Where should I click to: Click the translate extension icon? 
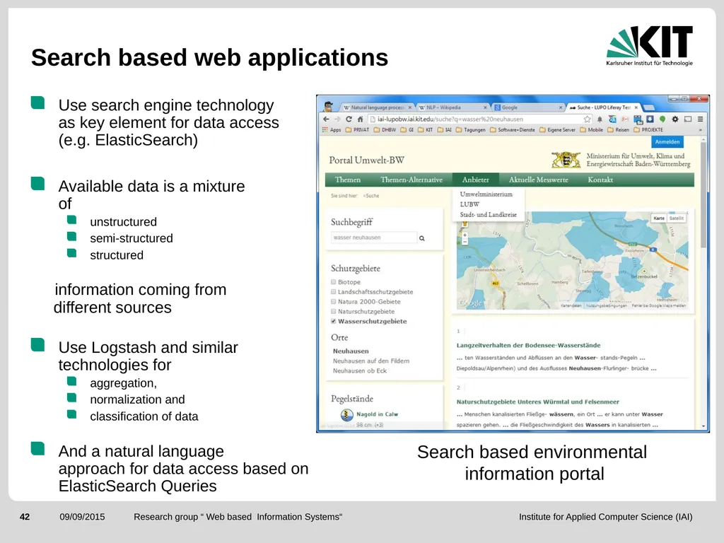click(612, 119)
